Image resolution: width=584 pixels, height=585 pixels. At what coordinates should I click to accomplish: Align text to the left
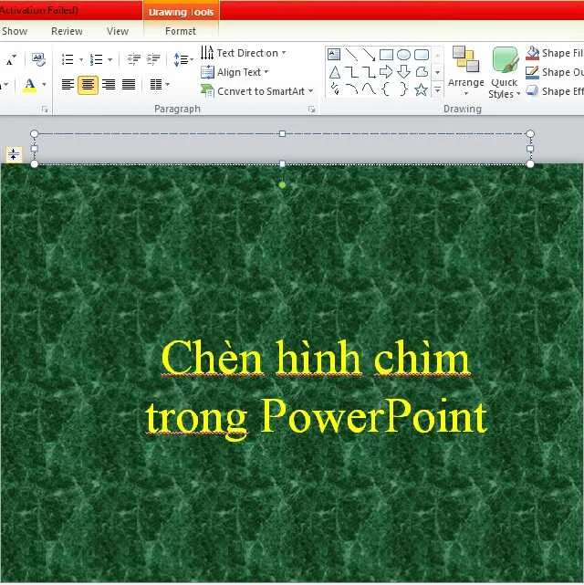tap(68, 85)
